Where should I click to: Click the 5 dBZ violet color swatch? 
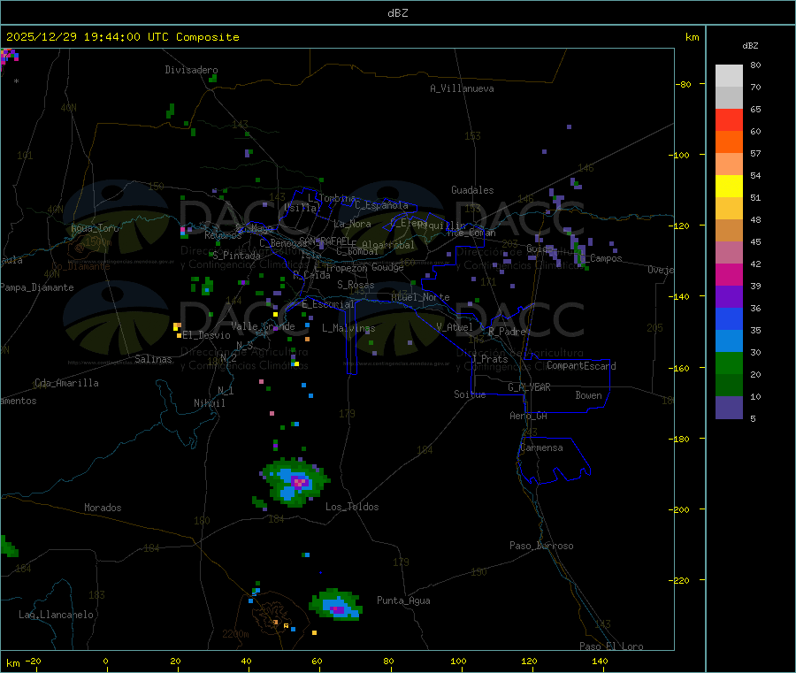coord(729,408)
